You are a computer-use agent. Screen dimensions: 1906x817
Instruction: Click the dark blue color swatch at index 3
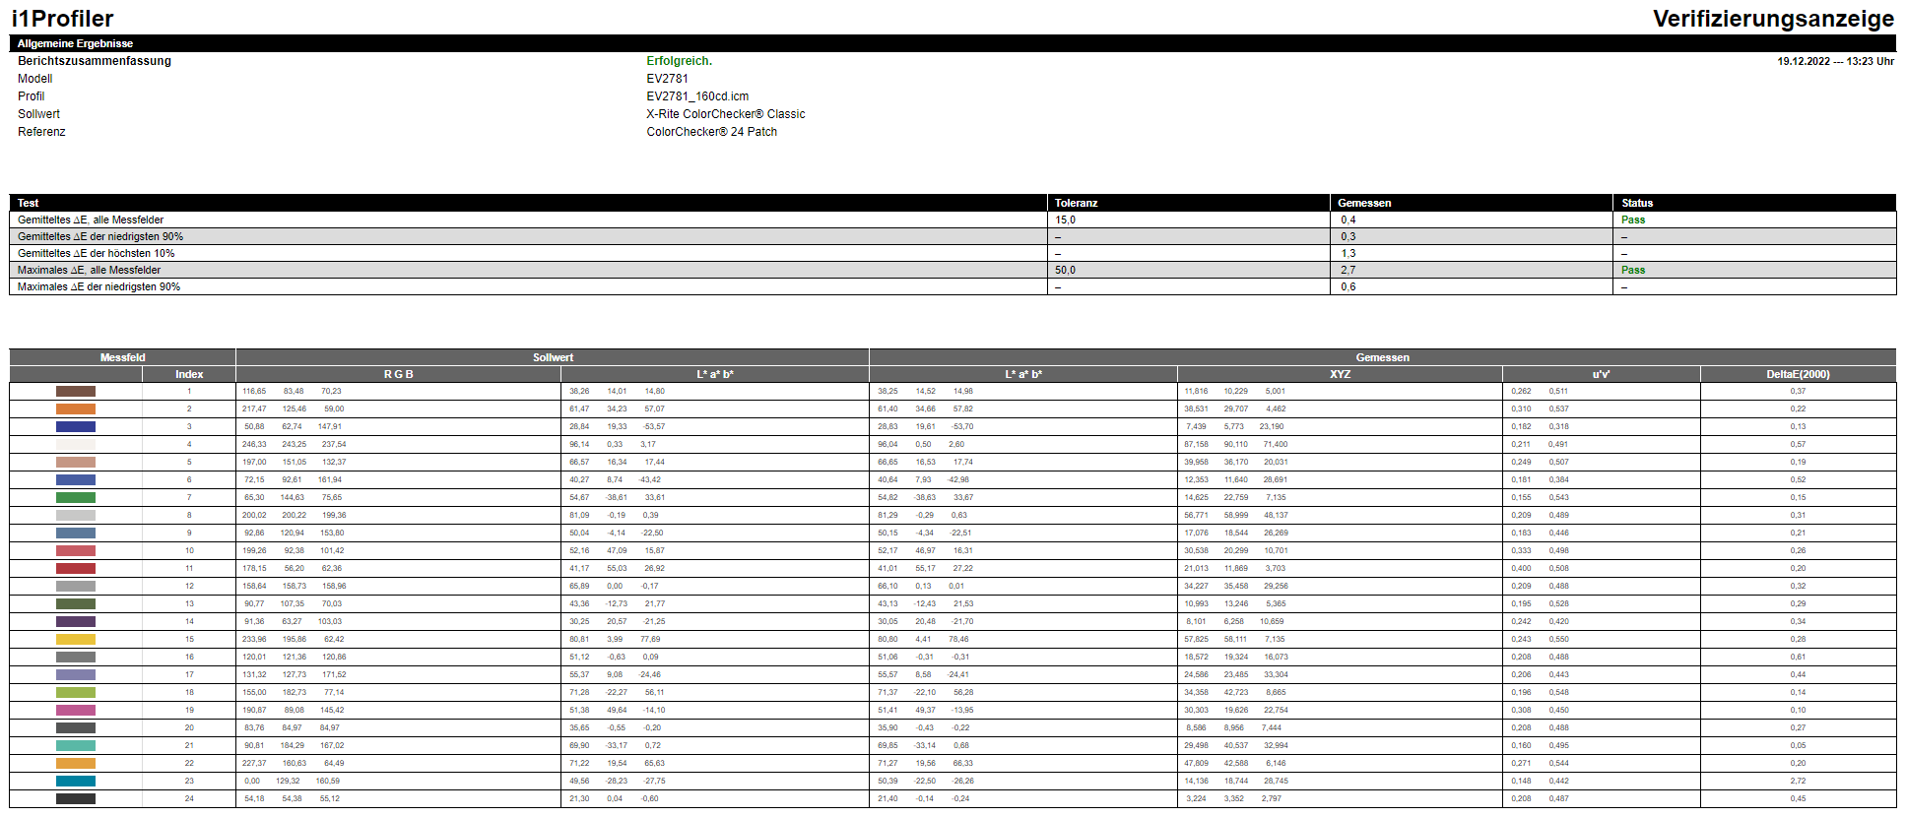pyautogui.click(x=76, y=426)
